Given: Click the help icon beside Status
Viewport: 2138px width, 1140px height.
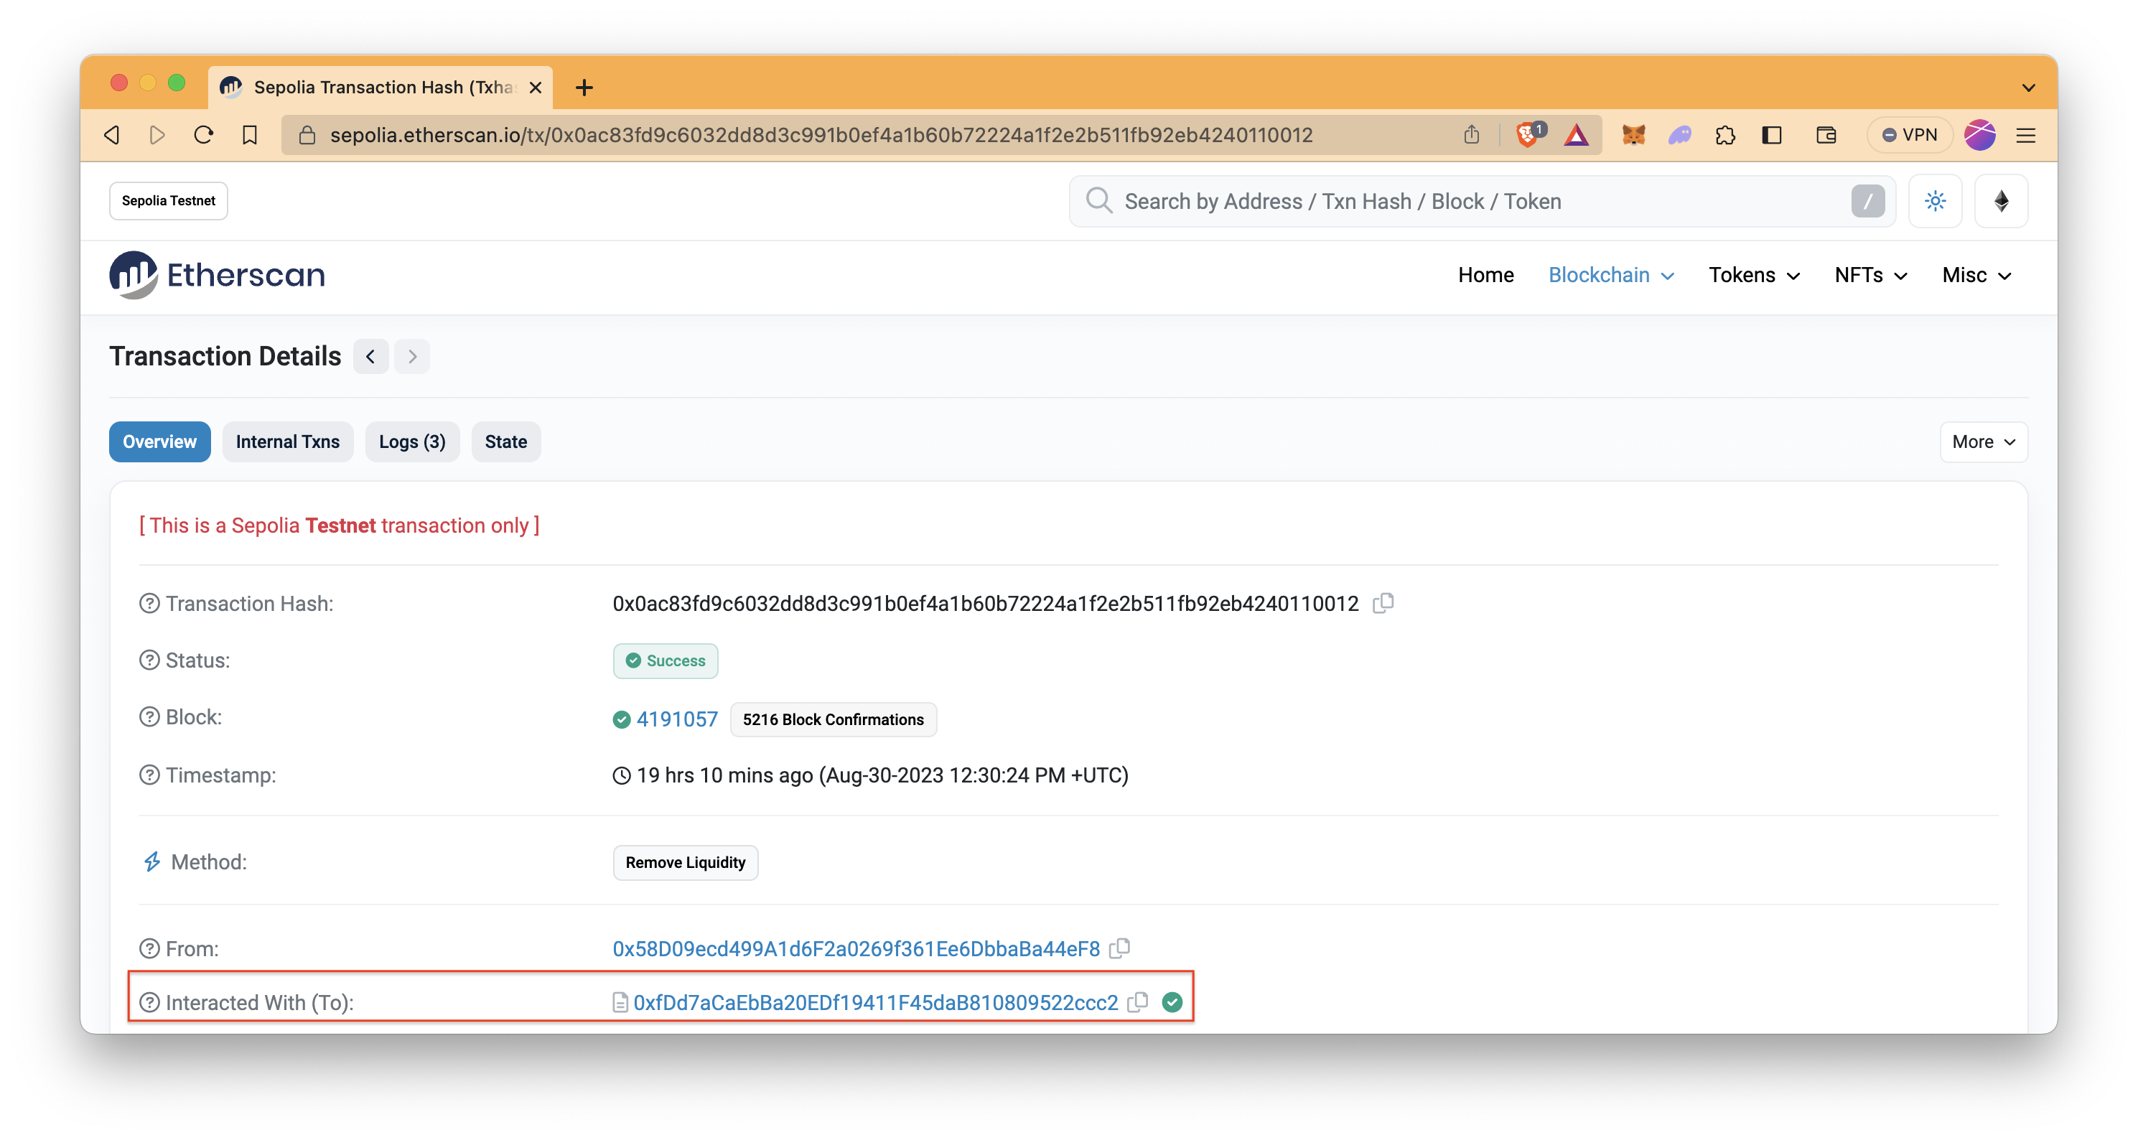Looking at the screenshot, I should click(x=149, y=660).
